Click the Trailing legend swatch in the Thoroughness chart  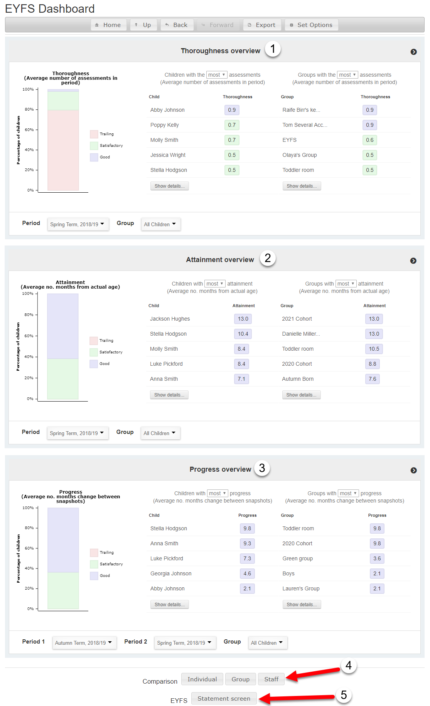(94, 134)
